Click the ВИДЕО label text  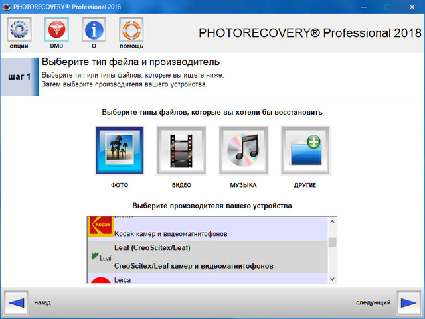tap(181, 185)
